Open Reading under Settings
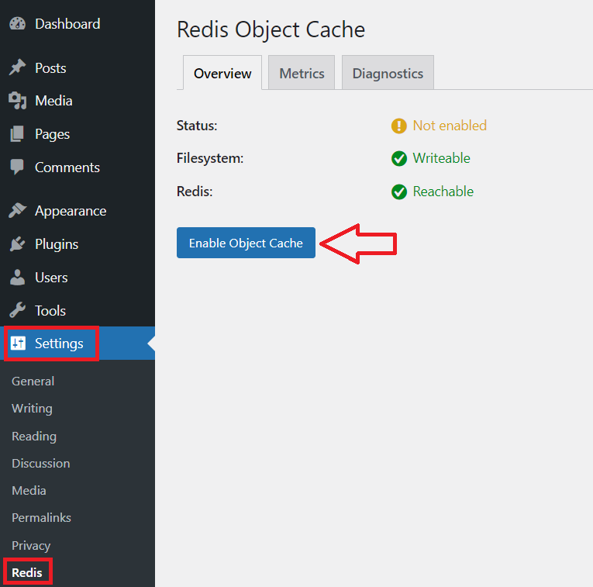Screen dimensions: 593x587 [x=34, y=436]
